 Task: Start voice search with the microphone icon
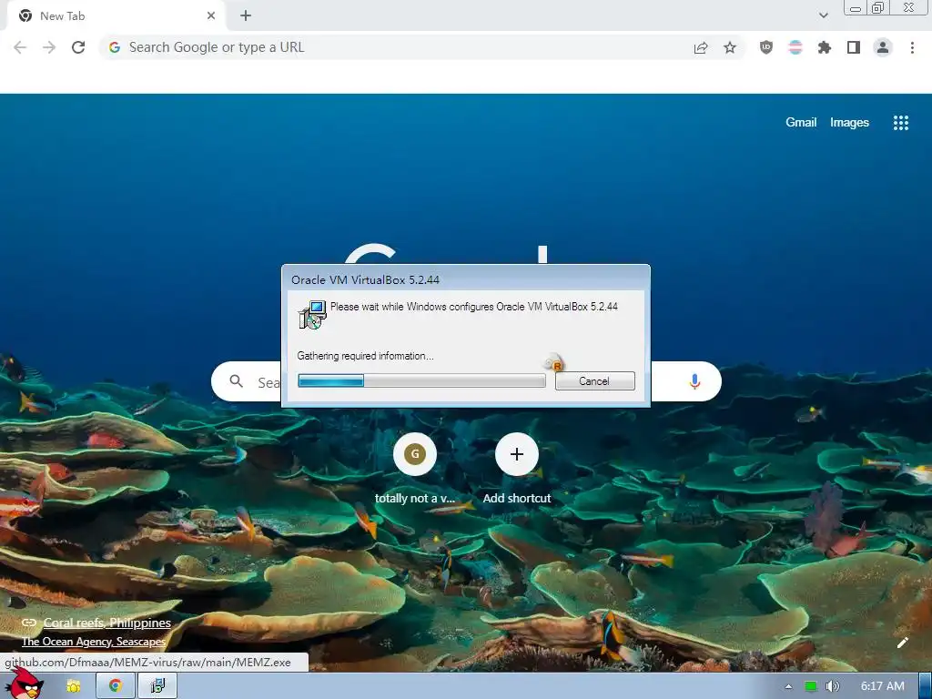(x=694, y=381)
